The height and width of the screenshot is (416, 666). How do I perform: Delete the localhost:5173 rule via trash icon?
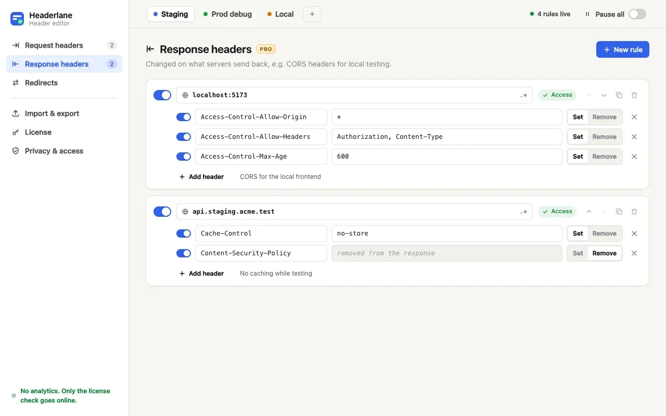634,95
